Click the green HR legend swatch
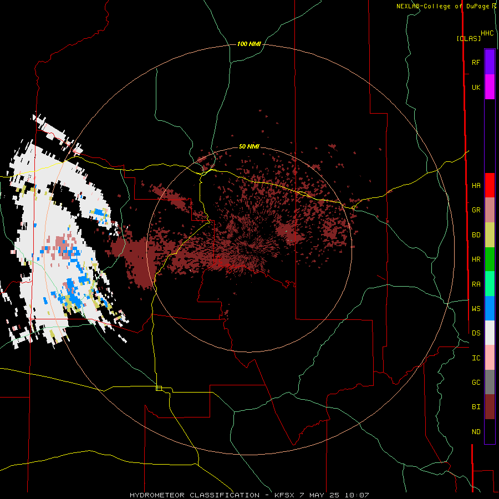Image resolution: width=499 pixels, height=499 pixels. [490, 259]
